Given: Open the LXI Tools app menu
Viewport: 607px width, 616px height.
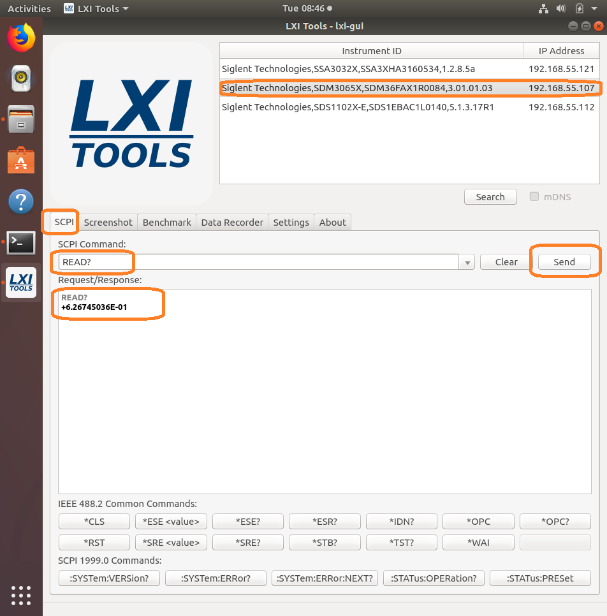Looking at the screenshot, I should coord(97,9).
